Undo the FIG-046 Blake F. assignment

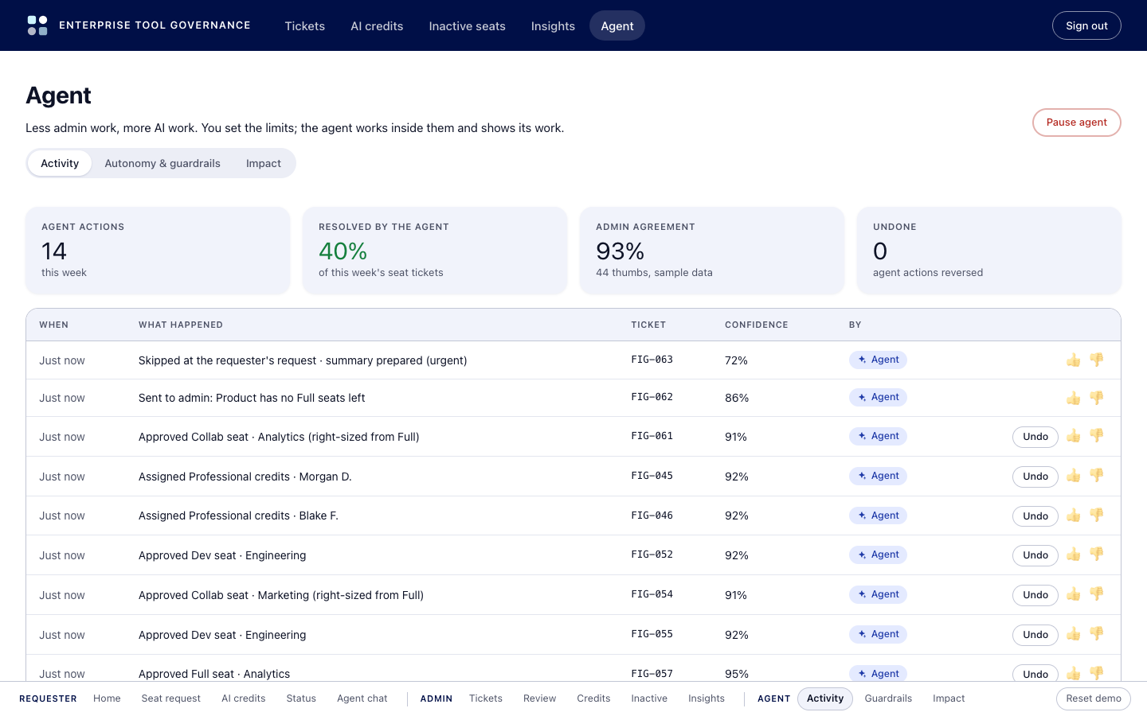point(1035,516)
